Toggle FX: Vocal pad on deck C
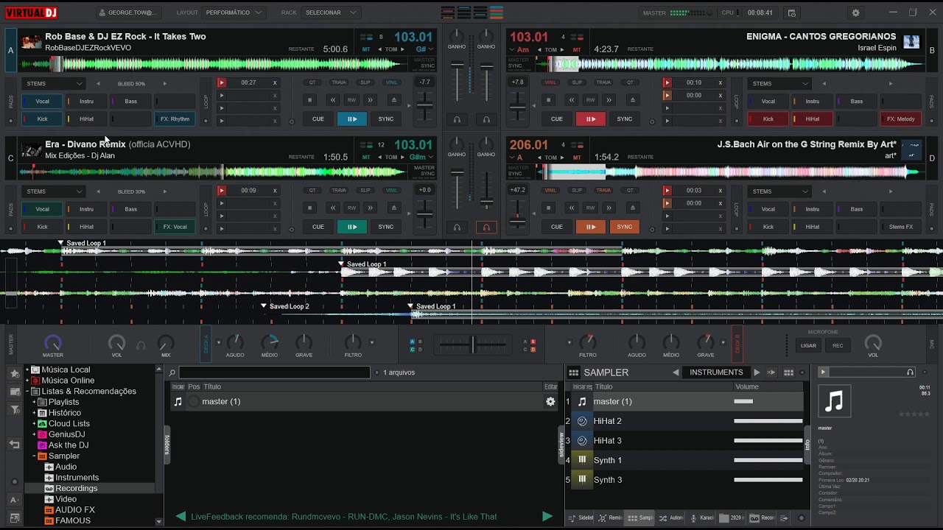 175,227
